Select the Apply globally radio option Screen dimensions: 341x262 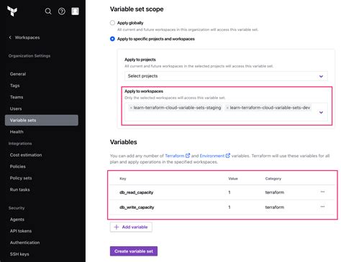pos(112,23)
